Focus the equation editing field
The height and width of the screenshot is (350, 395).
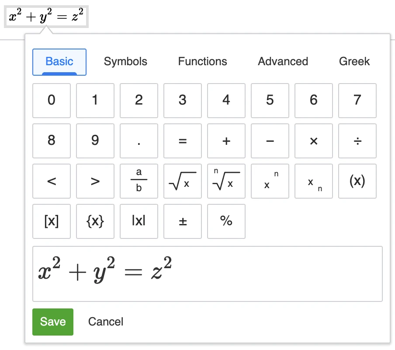207,274
